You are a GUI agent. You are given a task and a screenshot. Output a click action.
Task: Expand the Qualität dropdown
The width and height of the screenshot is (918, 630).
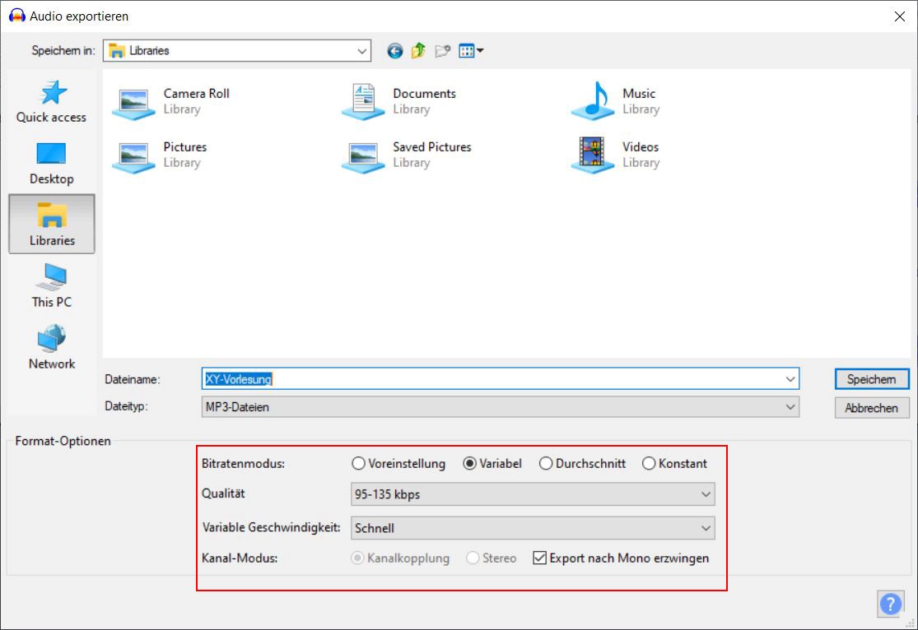[533, 494]
